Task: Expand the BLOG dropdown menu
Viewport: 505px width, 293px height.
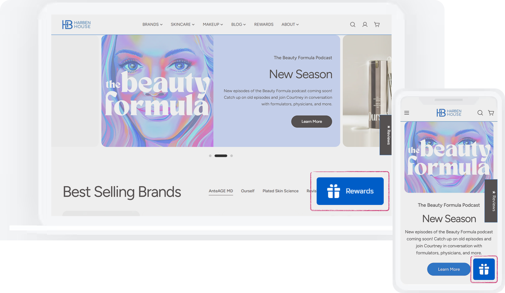Action: pos(238,25)
